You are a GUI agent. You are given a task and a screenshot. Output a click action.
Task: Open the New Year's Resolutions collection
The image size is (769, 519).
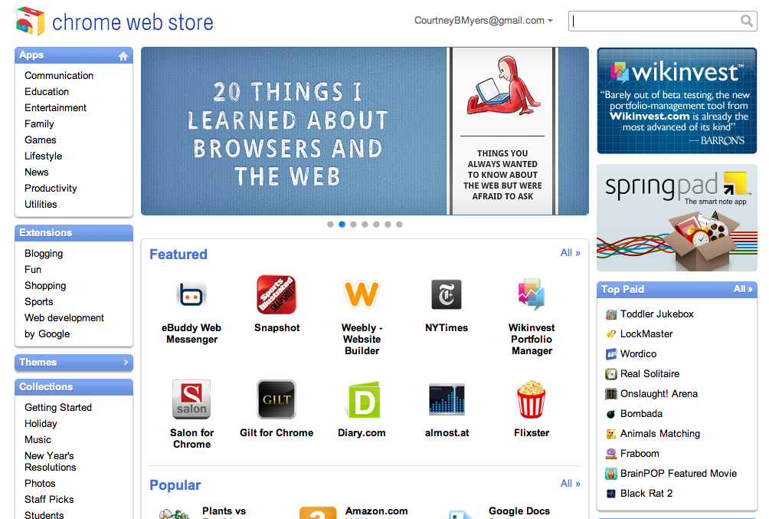[x=50, y=462]
